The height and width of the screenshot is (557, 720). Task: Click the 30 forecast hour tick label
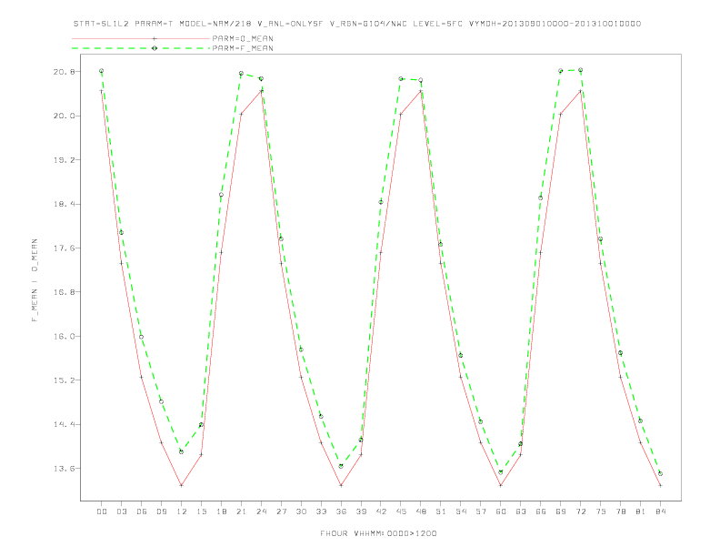click(x=301, y=511)
